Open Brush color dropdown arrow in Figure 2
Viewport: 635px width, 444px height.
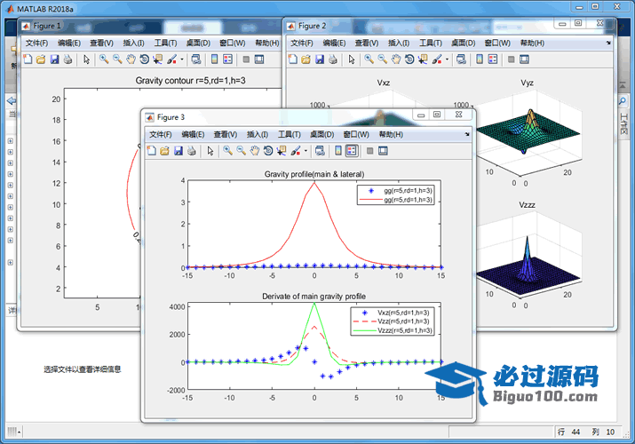(447, 59)
